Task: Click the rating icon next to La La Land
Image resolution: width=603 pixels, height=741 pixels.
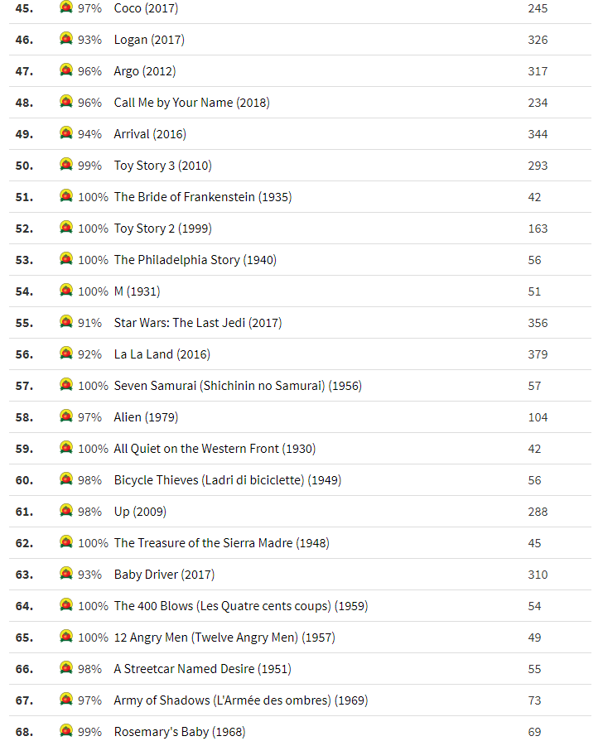Action: point(66,354)
